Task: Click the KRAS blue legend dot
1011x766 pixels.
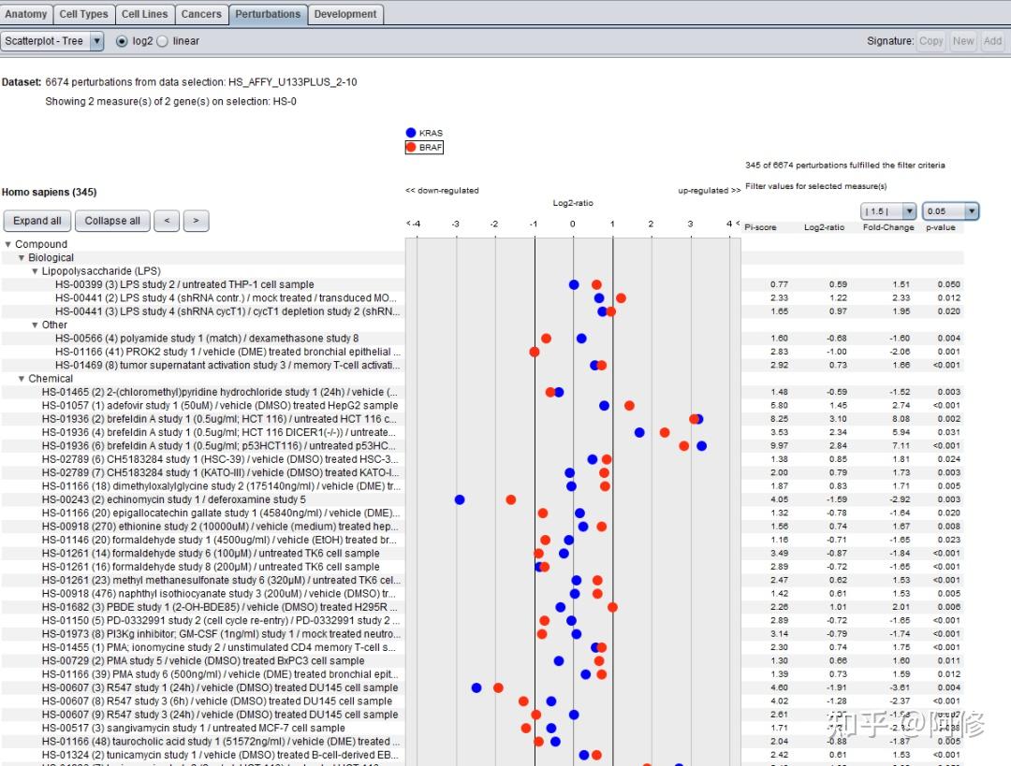Action: [x=411, y=133]
